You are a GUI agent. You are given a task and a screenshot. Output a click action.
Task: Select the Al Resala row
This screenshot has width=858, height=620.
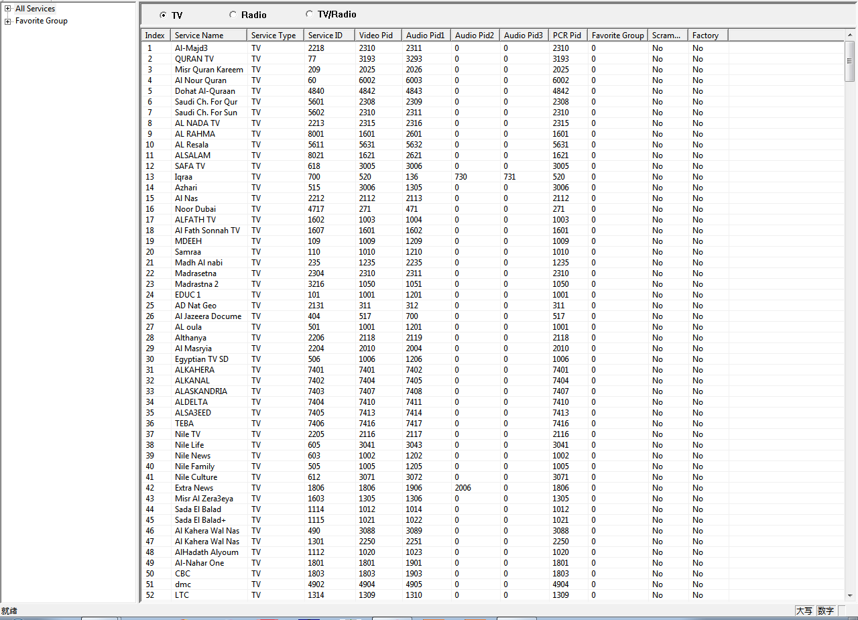[x=435, y=145]
